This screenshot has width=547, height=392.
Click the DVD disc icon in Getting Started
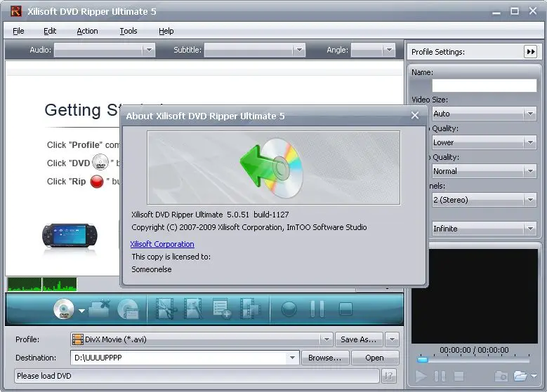tap(100, 162)
